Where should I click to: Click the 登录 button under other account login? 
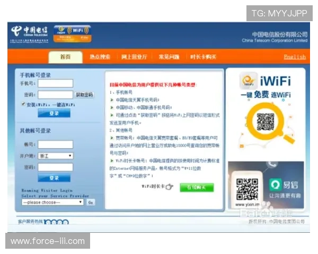(x=54, y=178)
